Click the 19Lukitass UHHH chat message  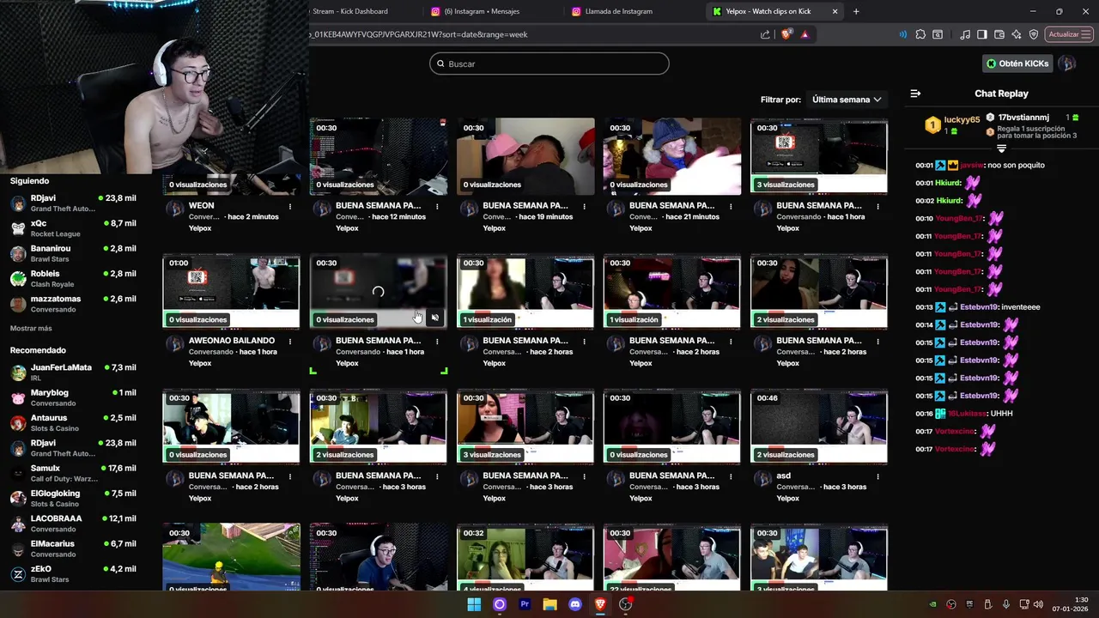[x=964, y=413]
